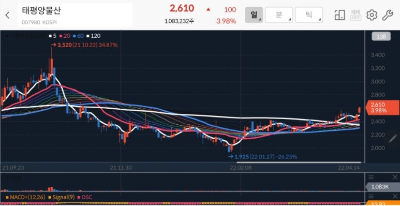Click the Signal(9) legend label
The width and height of the screenshot is (400, 206).
[61, 197]
